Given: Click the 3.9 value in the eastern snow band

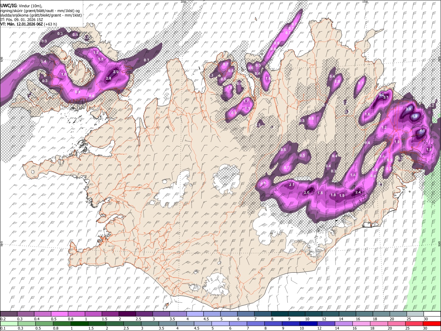Looking at the screenshot, I should [409, 109].
